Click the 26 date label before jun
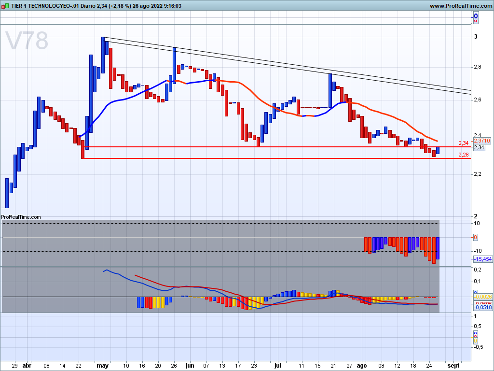Screen dimensions: 494x371 (x=174, y=366)
